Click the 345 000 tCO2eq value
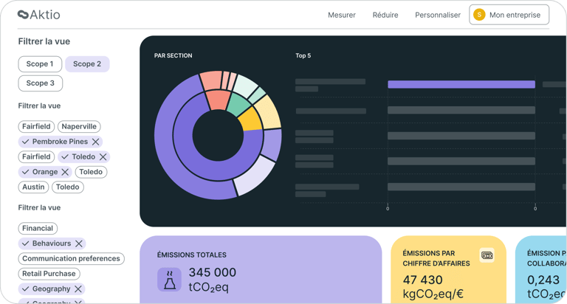Viewport: 567px width, 304px height. (x=213, y=280)
